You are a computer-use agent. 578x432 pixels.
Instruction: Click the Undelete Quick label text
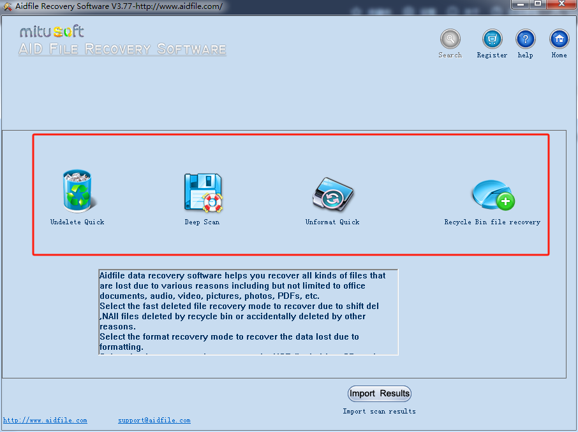click(77, 222)
